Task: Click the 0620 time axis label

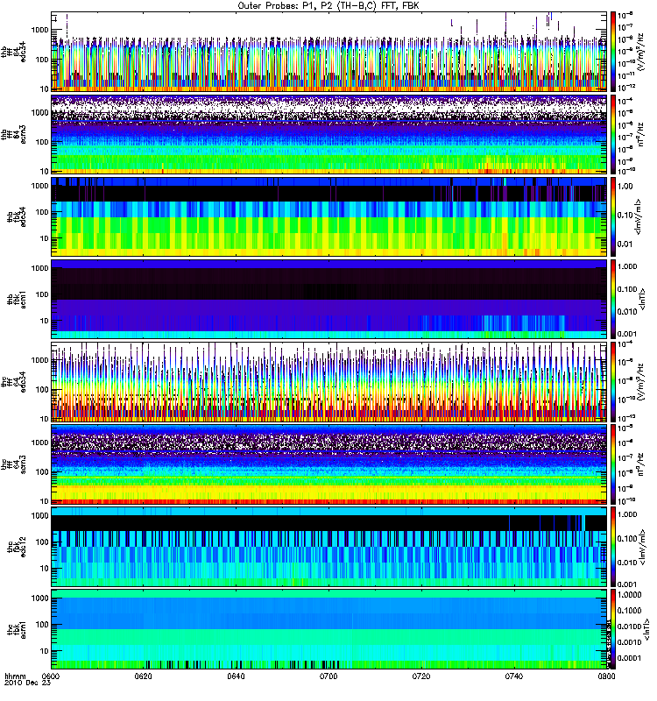Action: (143, 676)
